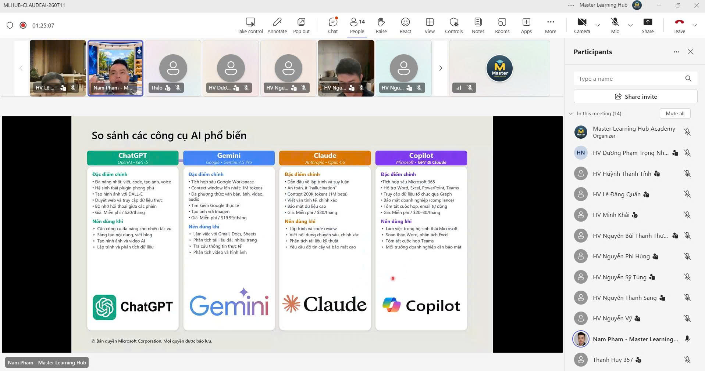Select the People tab
The height and width of the screenshot is (371, 705).
tap(357, 25)
